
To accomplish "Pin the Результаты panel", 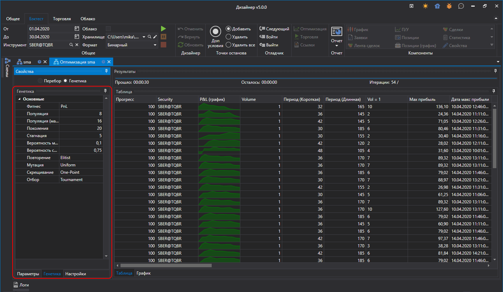I will 495,71.
